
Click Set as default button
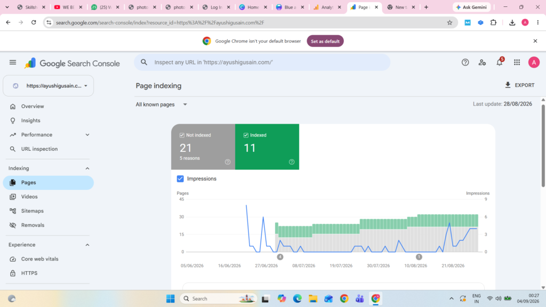(325, 41)
